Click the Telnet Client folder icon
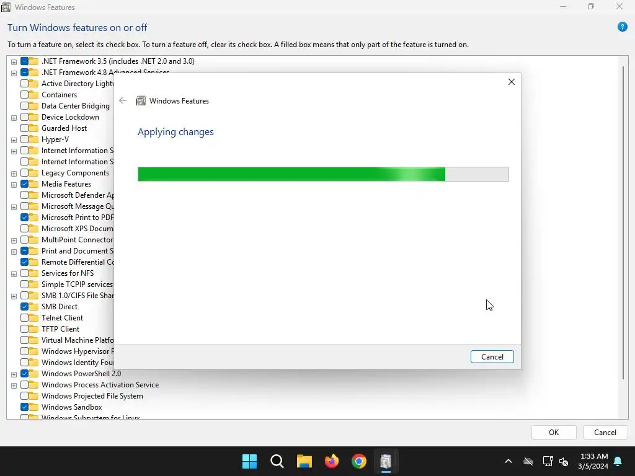The image size is (635, 476). tap(33, 318)
